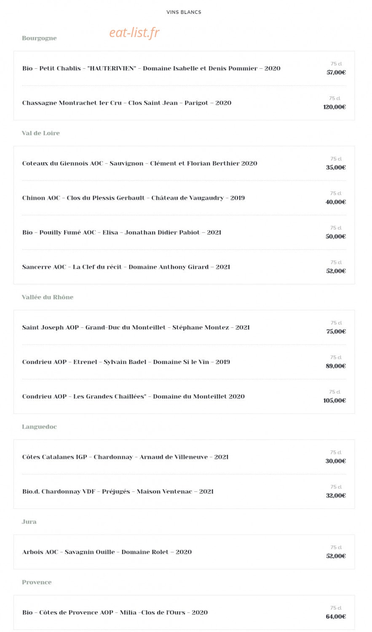Open the Vallée du Rhône section heading

coord(48,297)
